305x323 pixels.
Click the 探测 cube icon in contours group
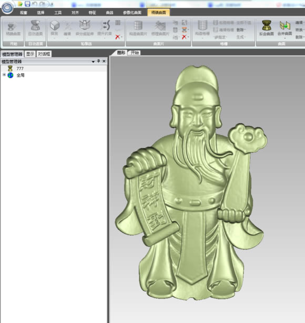tap(55, 25)
